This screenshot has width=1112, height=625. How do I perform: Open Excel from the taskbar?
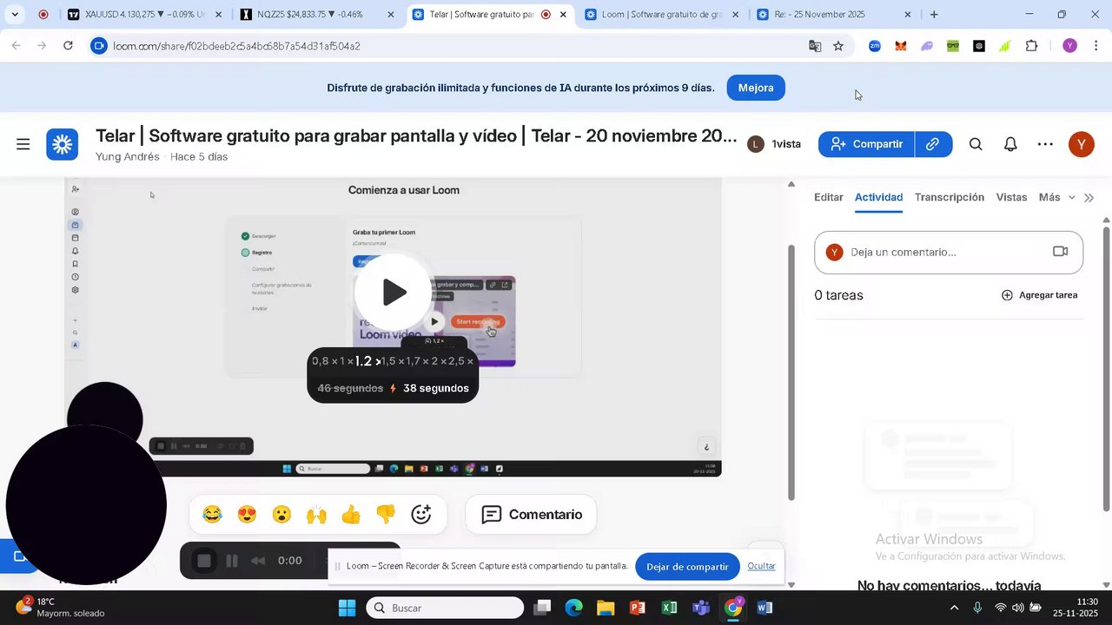(669, 608)
